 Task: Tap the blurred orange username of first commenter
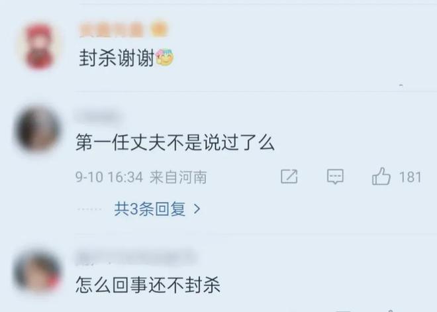(x=111, y=30)
